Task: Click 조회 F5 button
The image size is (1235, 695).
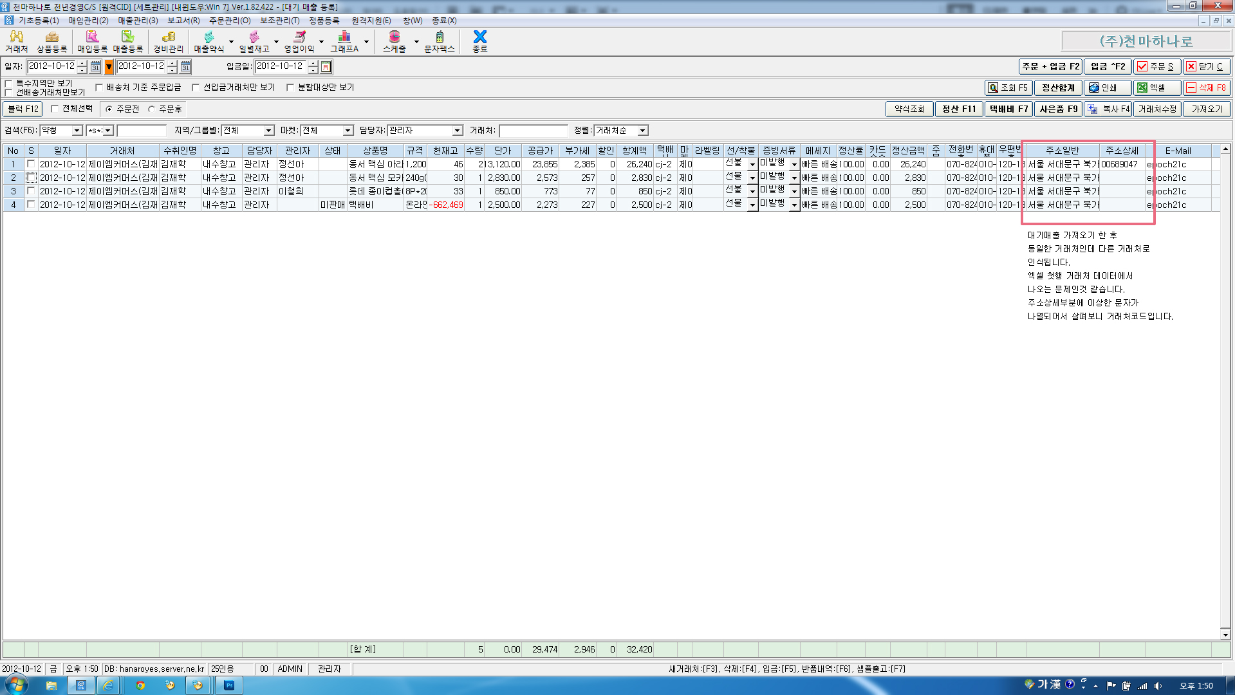Action: pyautogui.click(x=1008, y=88)
